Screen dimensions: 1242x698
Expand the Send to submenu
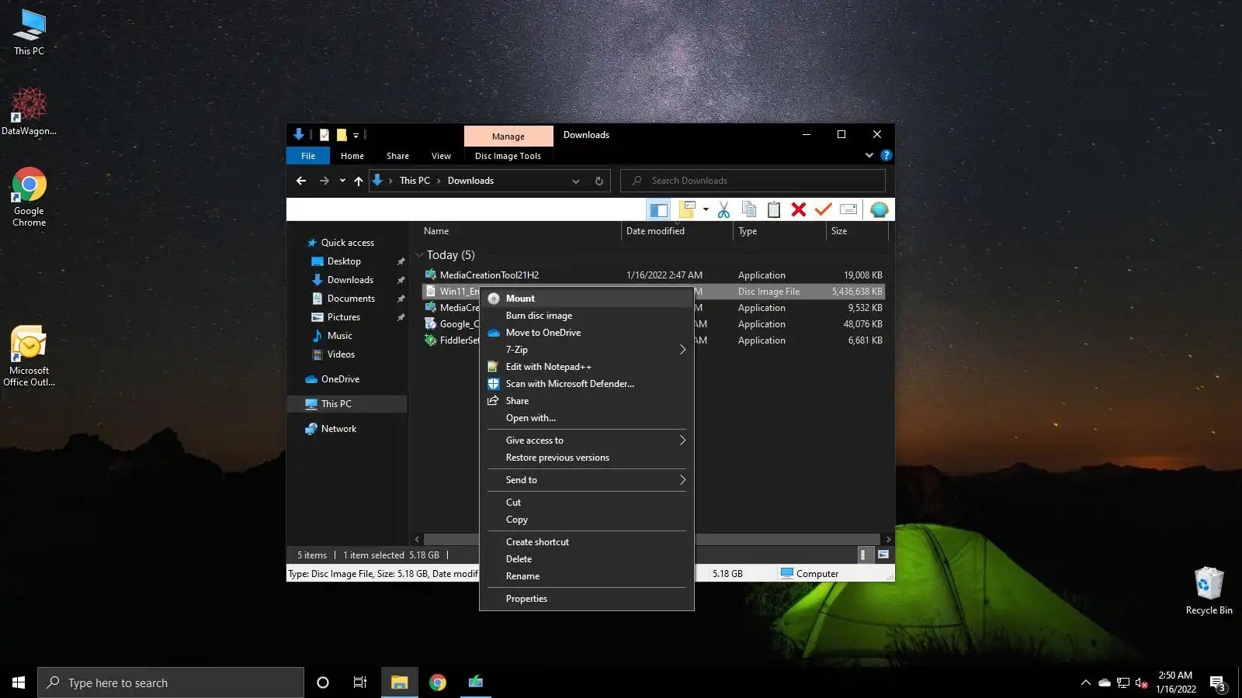pyautogui.click(x=586, y=480)
